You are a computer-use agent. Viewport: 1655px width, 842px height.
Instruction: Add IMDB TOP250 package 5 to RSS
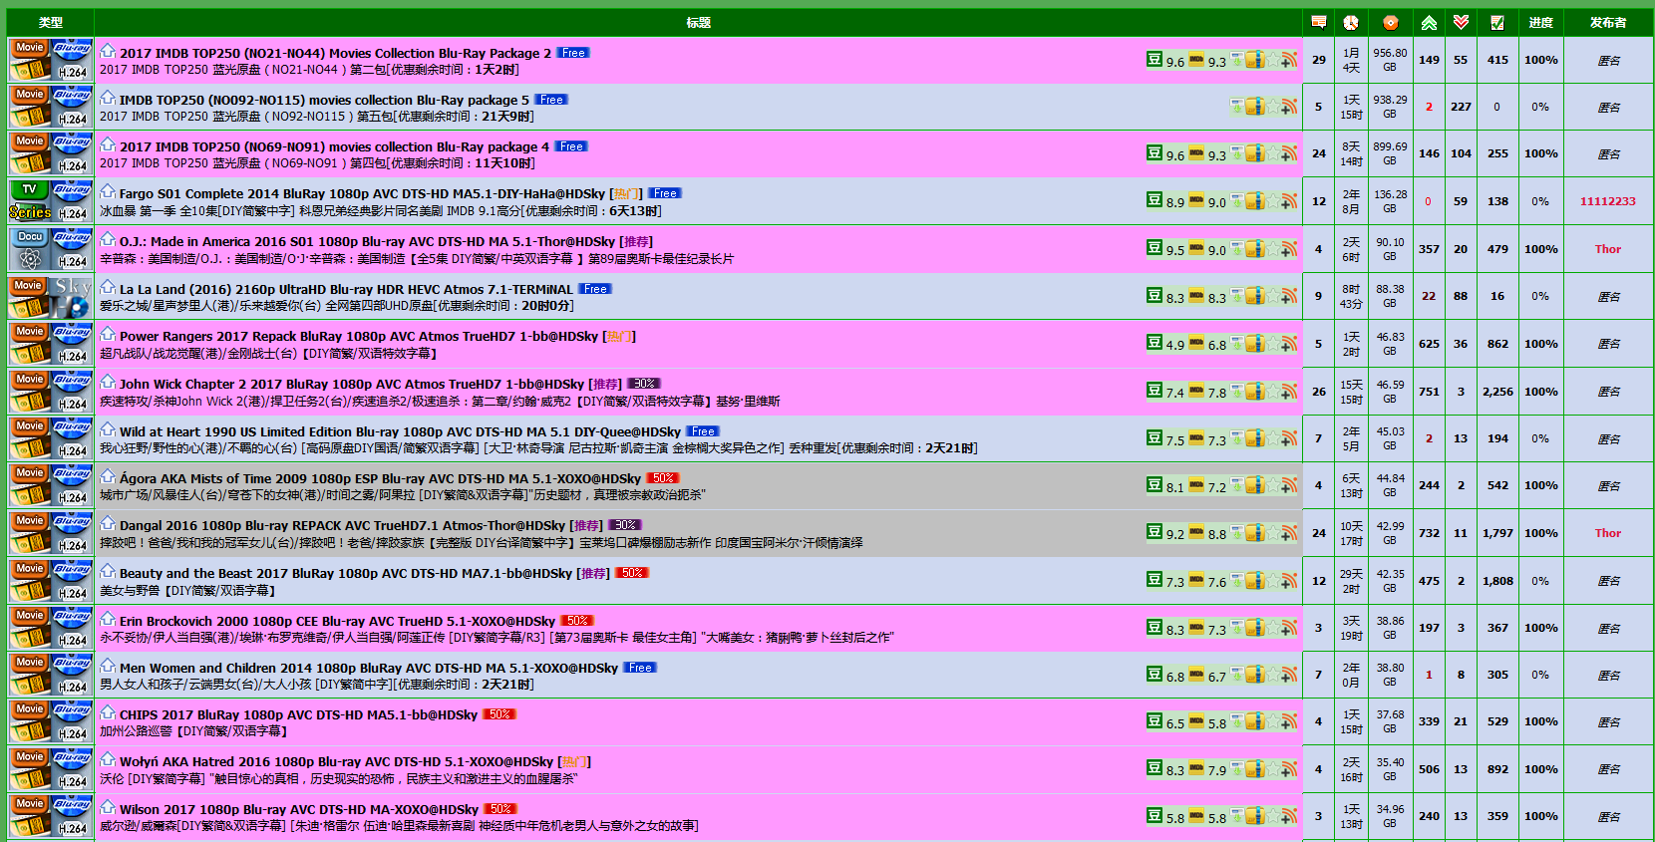pyautogui.click(x=1289, y=107)
